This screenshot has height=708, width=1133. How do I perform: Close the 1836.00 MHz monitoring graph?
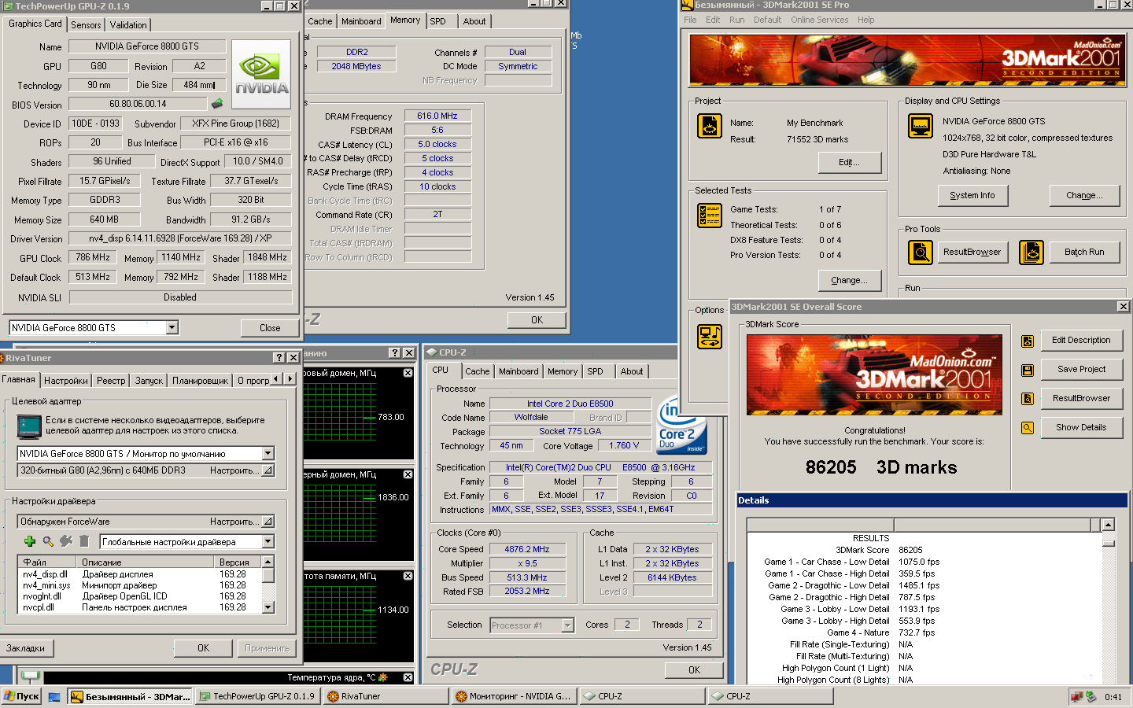point(408,474)
